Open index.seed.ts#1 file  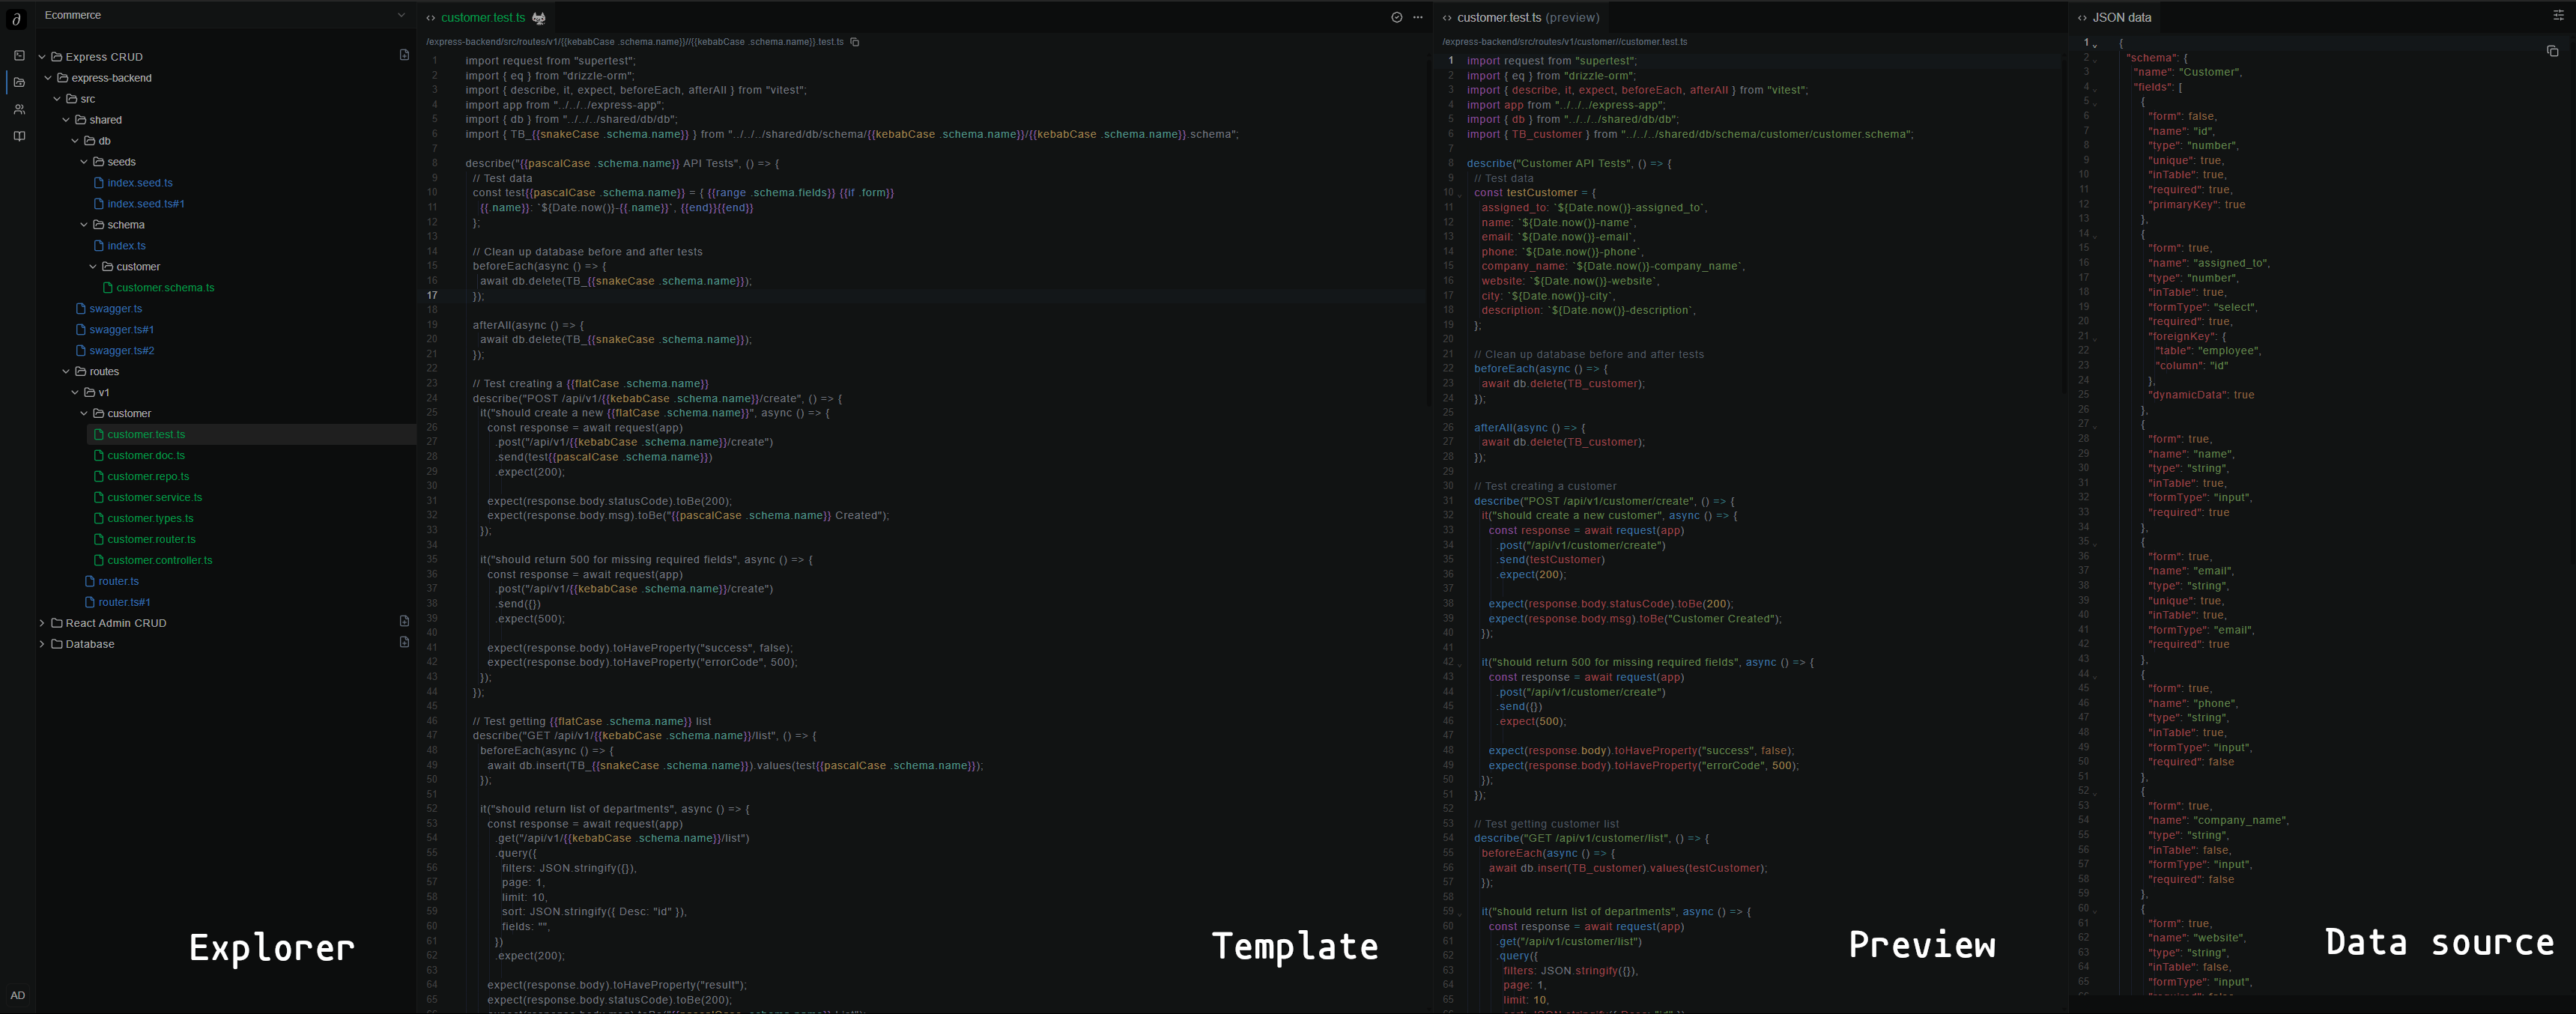pyautogui.click(x=145, y=204)
